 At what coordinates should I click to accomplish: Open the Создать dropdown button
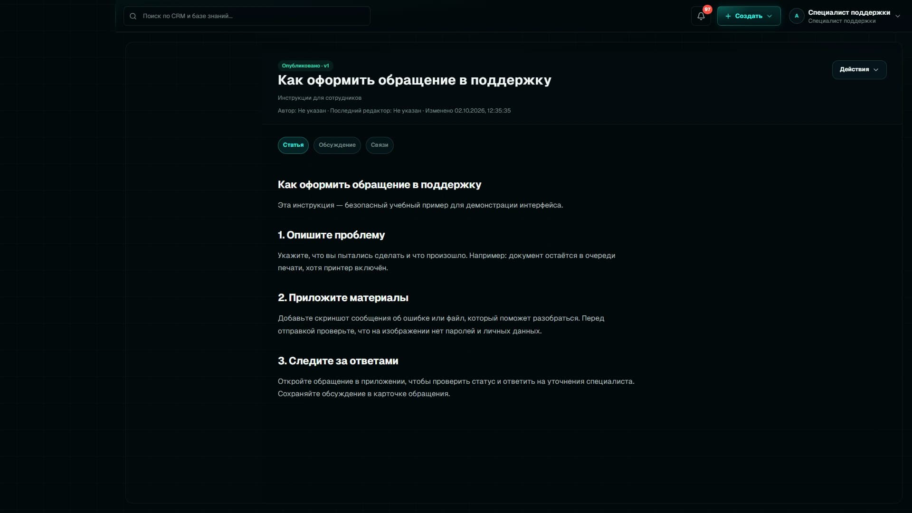click(749, 16)
